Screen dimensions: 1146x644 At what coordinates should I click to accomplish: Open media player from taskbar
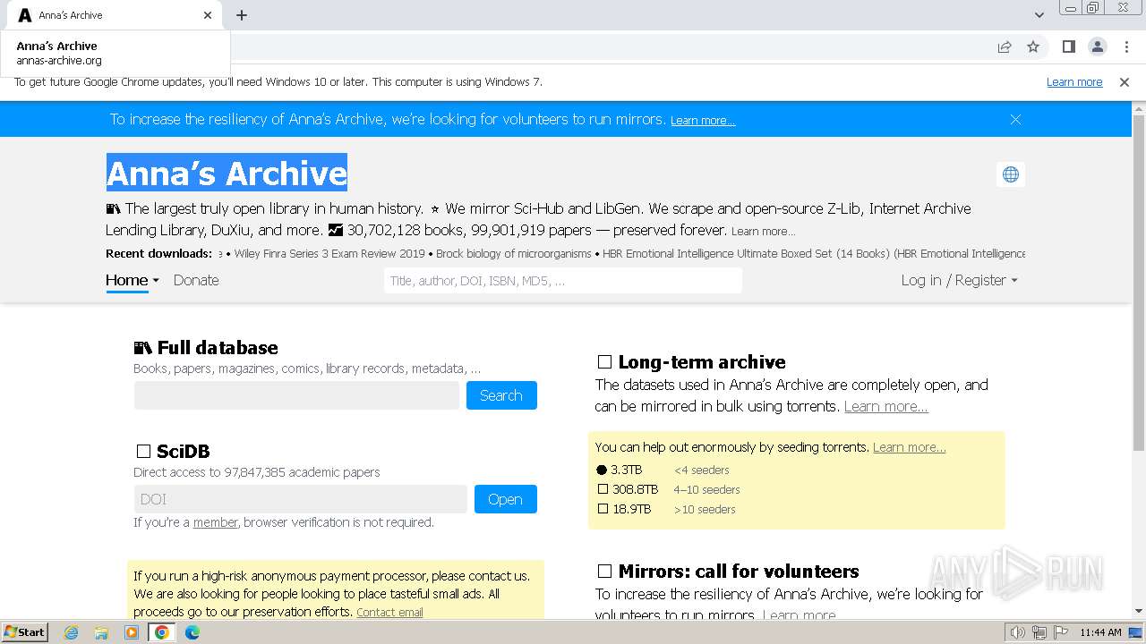[132, 632]
